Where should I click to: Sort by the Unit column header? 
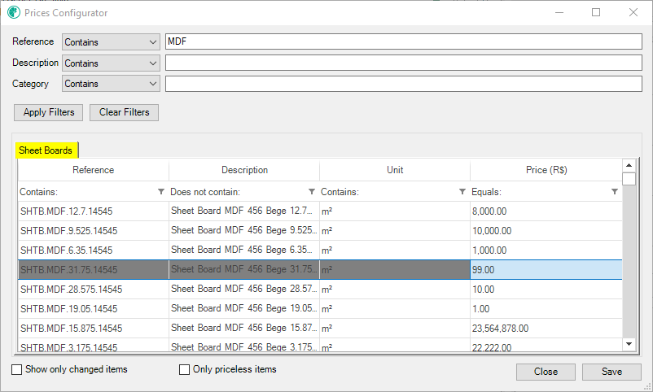point(395,170)
